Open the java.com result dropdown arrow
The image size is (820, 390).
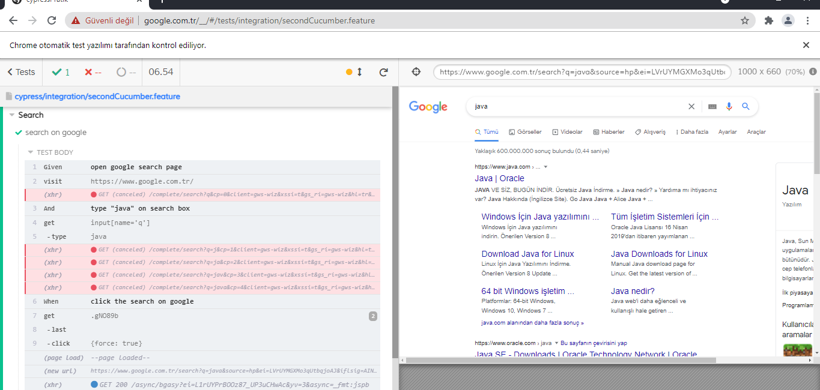point(545,167)
